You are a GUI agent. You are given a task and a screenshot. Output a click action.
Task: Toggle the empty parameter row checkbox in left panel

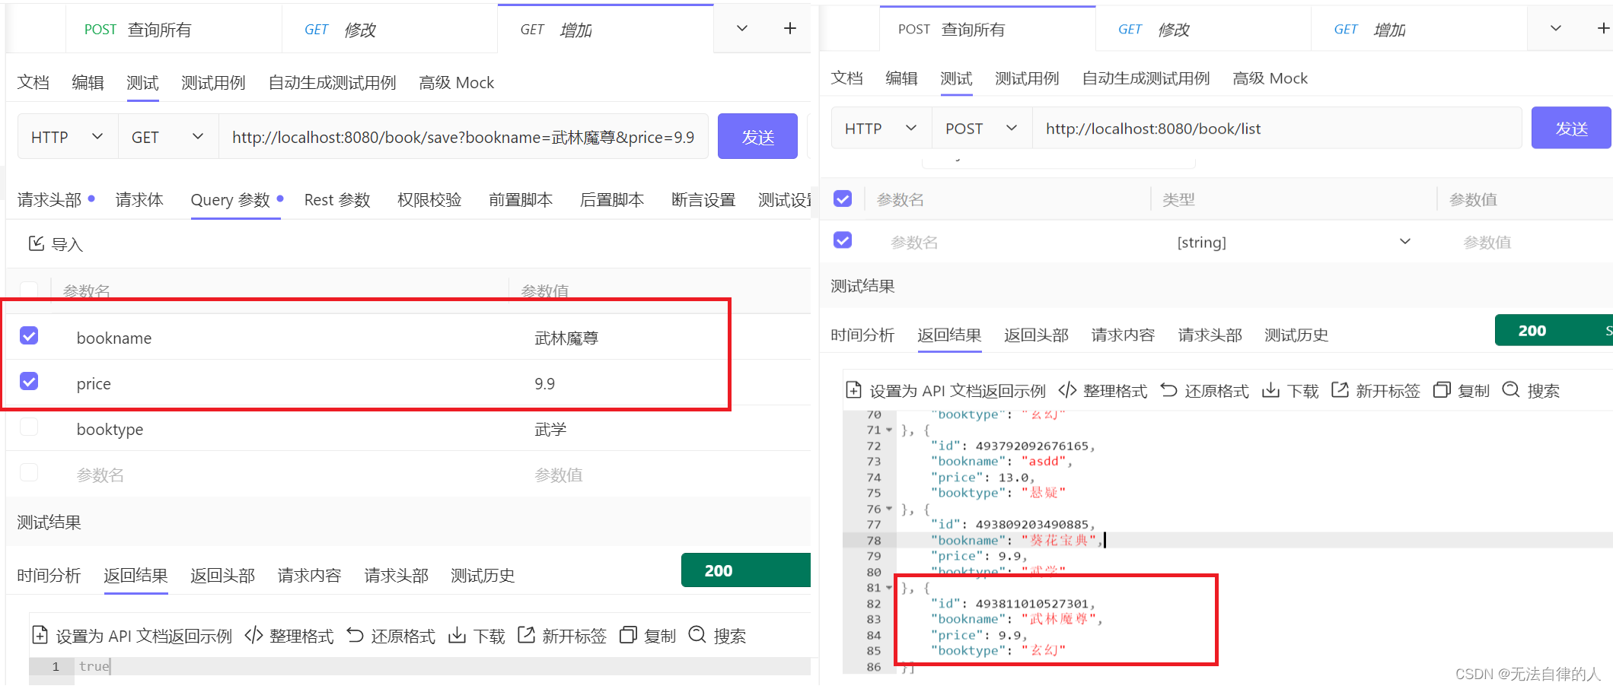(29, 472)
